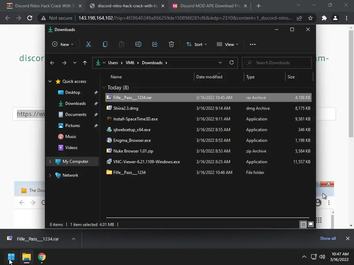Open Chrome profile avatar icon
This screenshot has width=354, height=265.
335,18
